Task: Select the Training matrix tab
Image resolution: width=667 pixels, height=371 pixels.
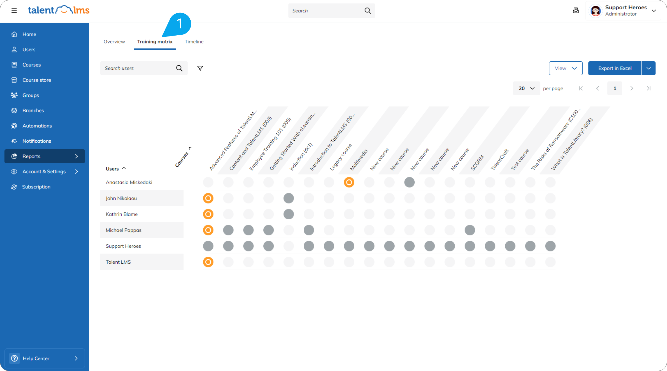Action: (155, 42)
